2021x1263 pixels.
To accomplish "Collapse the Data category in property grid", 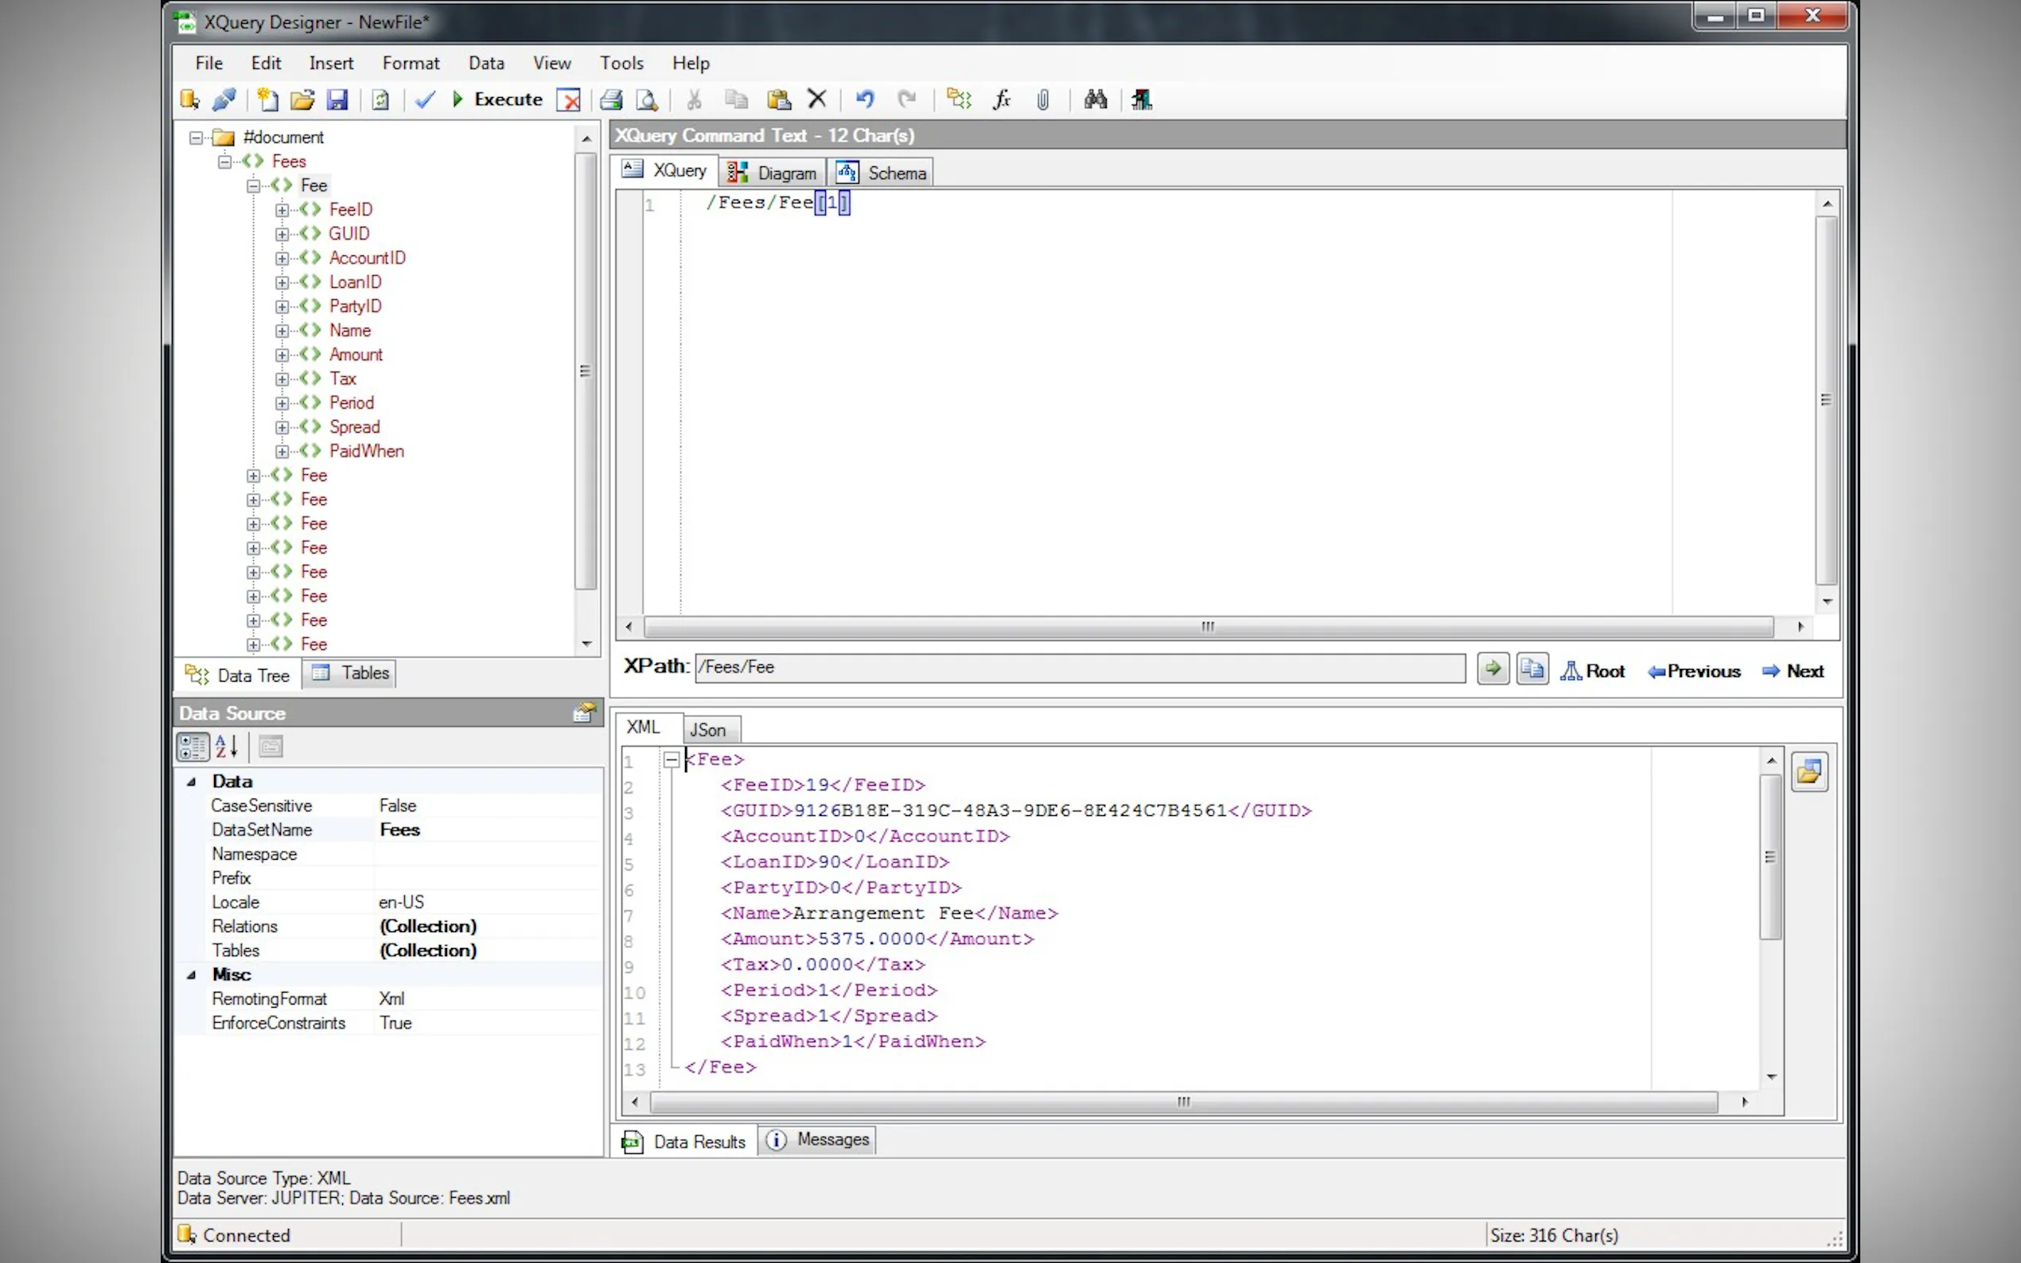I will 191,781.
